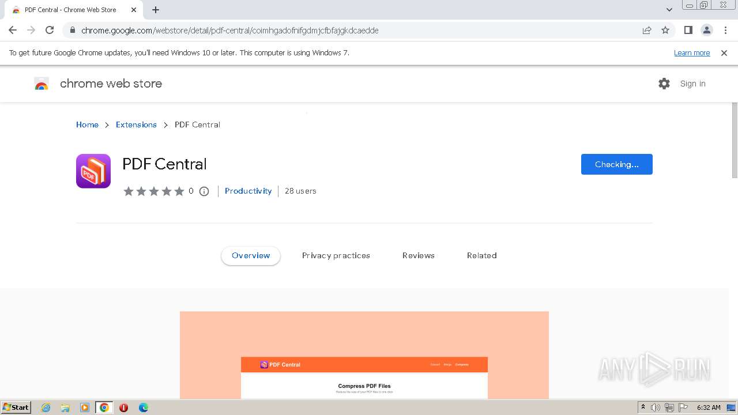This screenshot has width=738, height=415.
Task: Open Microsoft Edge from the taskbar
Action: tap(144, 408)
